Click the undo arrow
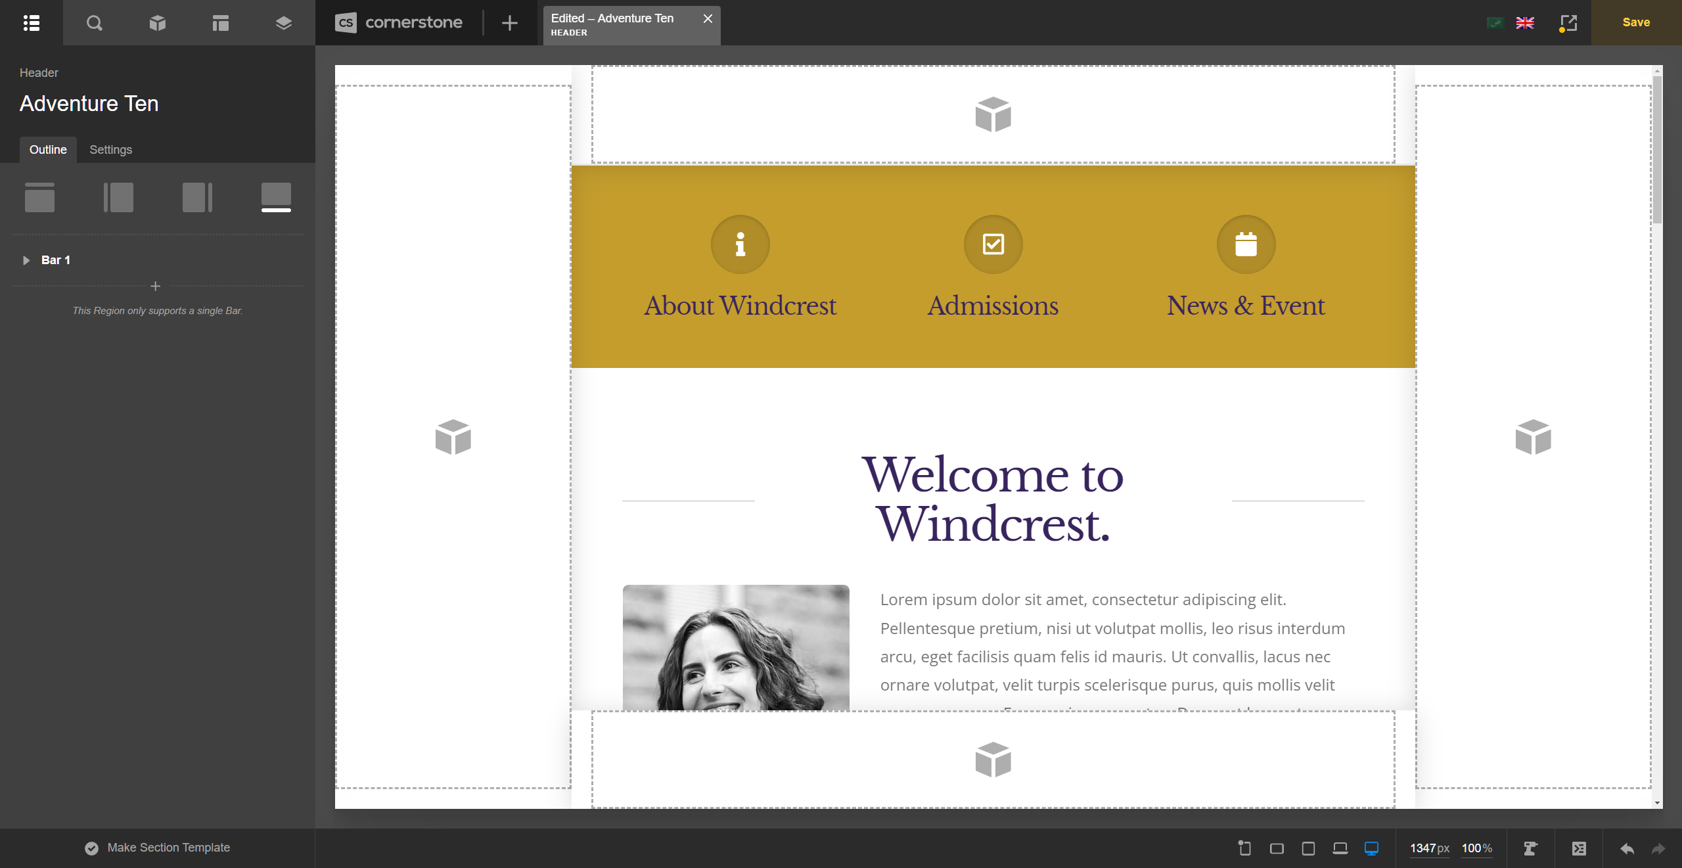The image size is (1682, 868). (1627, 848)
